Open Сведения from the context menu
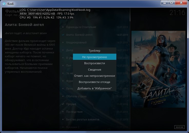189x133 pixels. tap(94, 70)
